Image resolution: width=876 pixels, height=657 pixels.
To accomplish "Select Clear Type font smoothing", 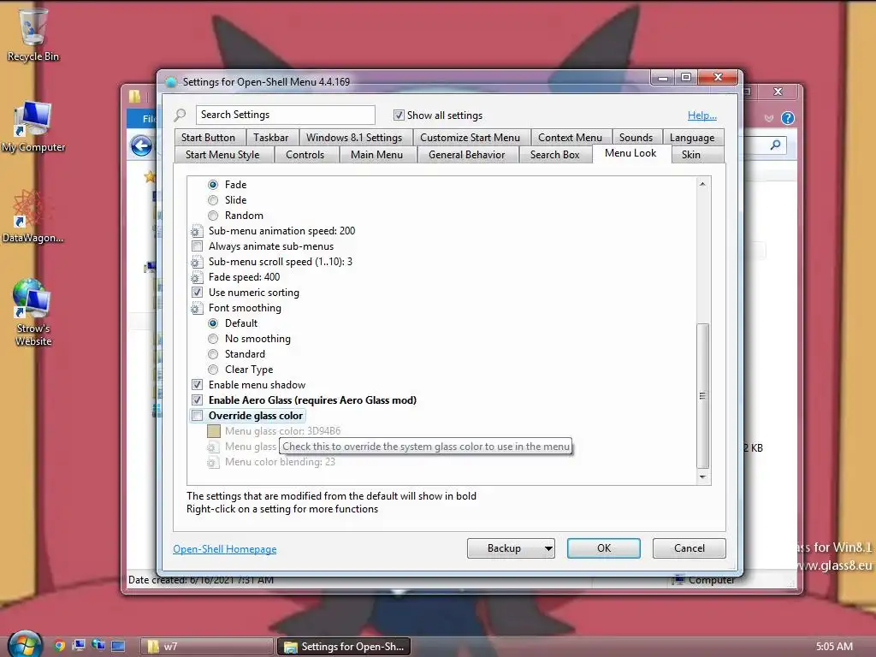I will [213, 370].
